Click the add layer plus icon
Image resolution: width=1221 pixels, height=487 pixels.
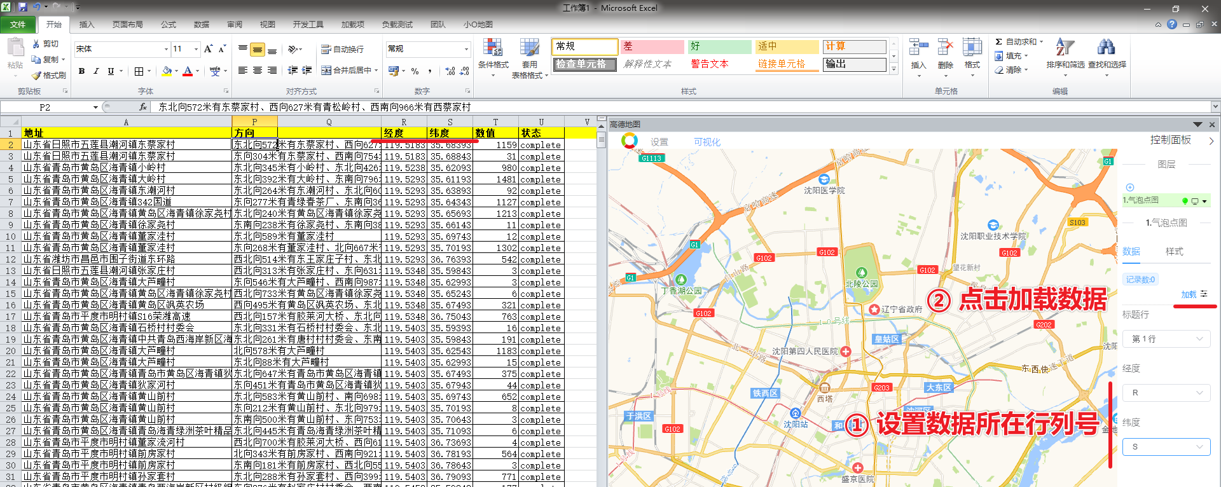click(x=1130, y=188)
